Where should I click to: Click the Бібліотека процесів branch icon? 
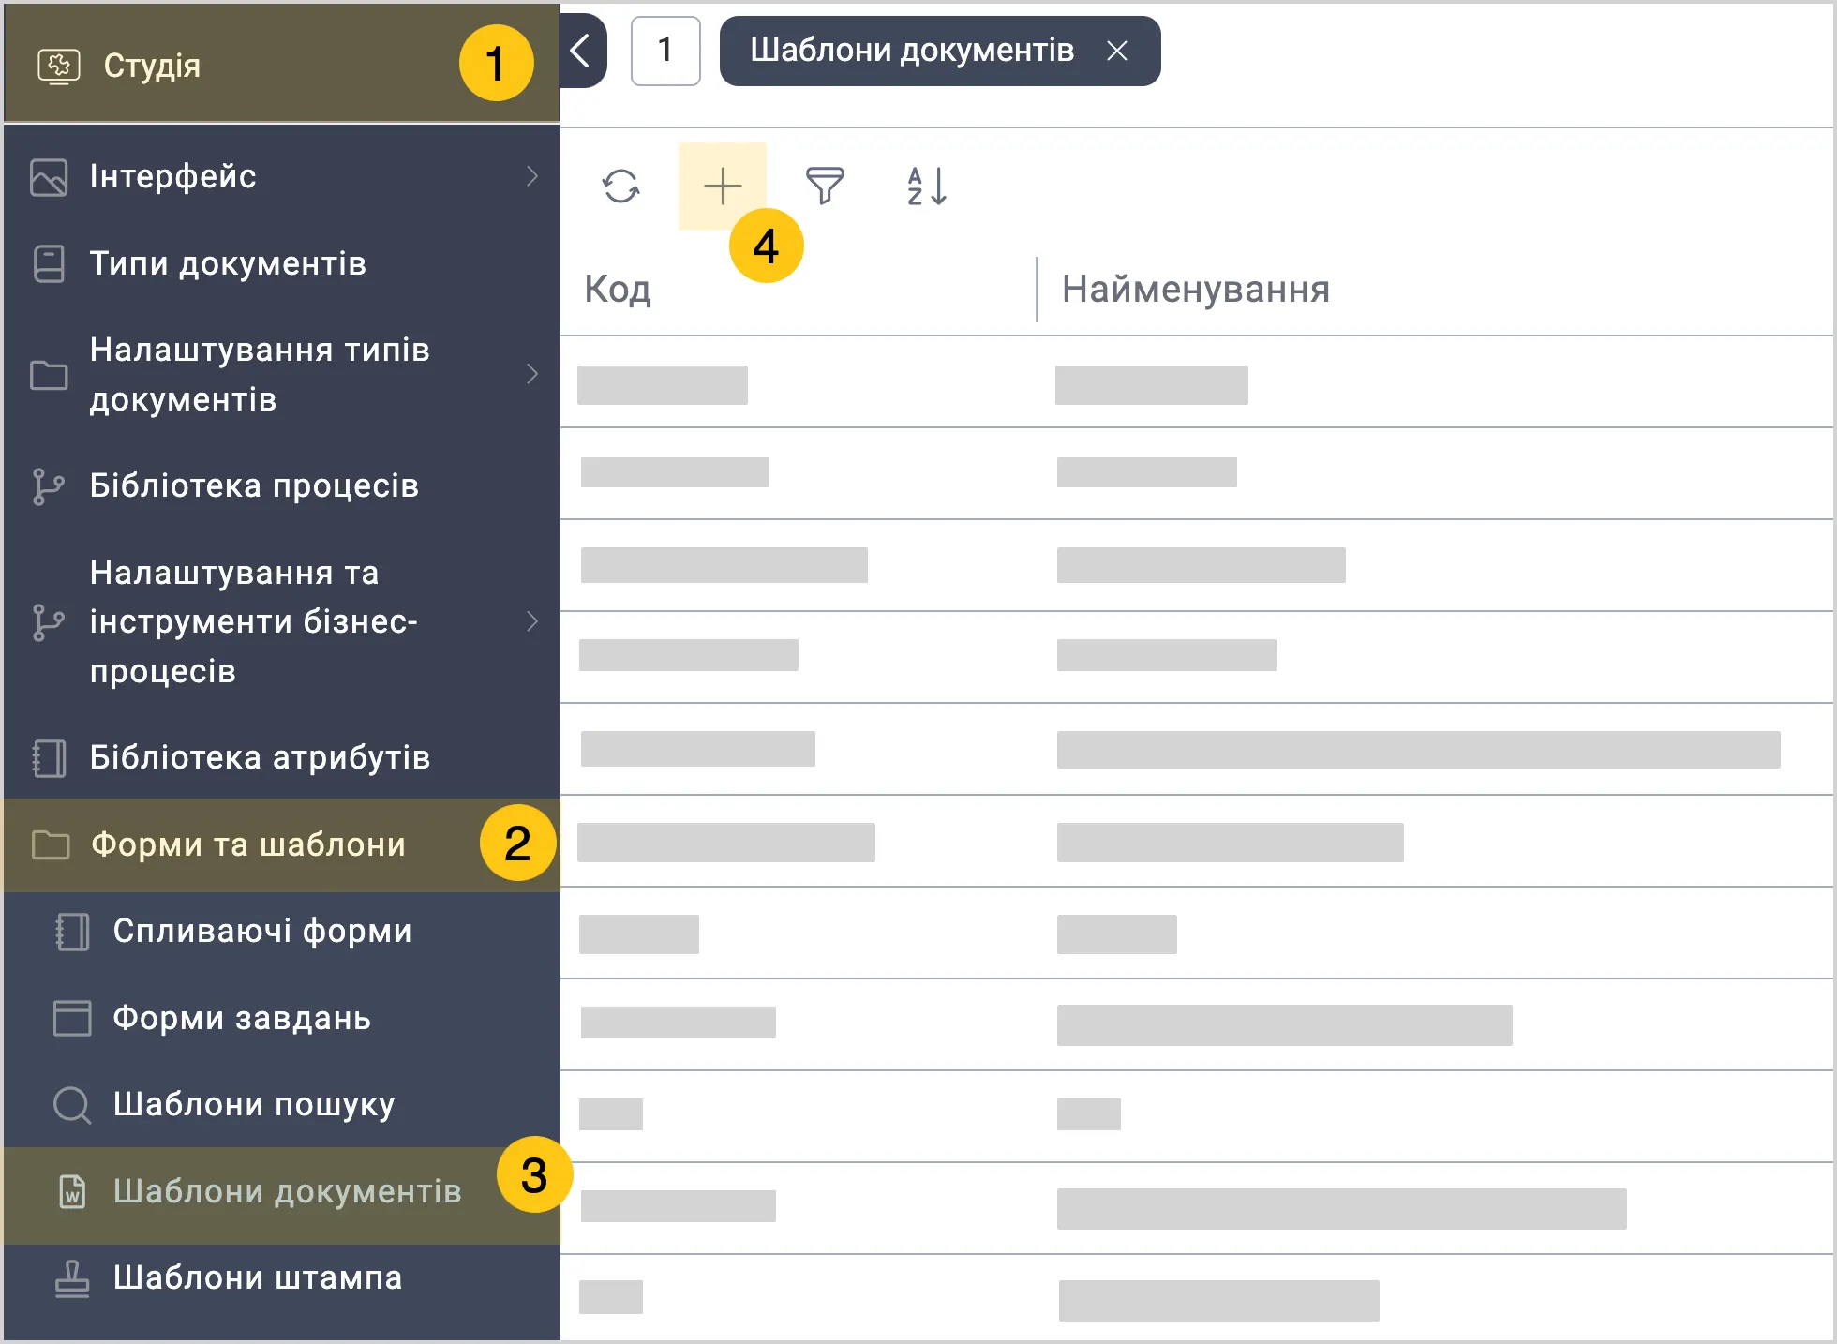point(48,486)
